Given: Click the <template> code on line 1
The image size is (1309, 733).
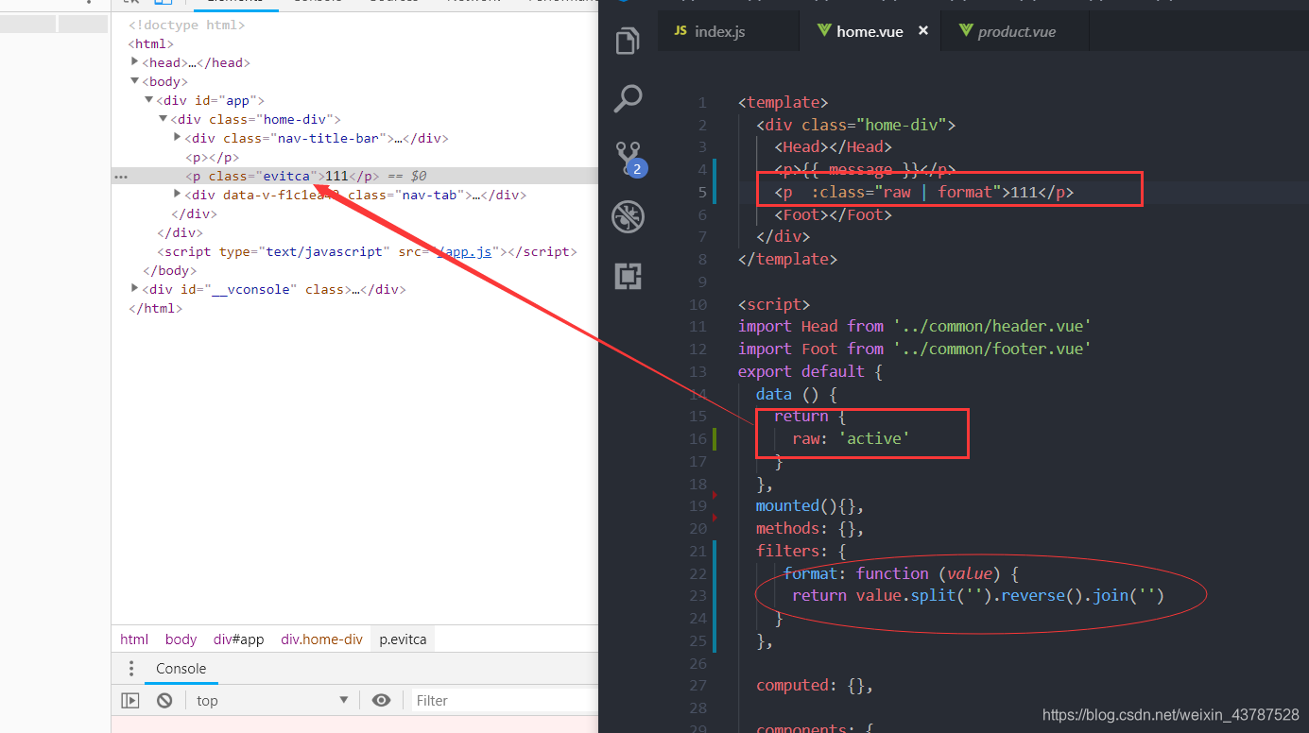Looking at the screenshot, I should coord(783,102).
